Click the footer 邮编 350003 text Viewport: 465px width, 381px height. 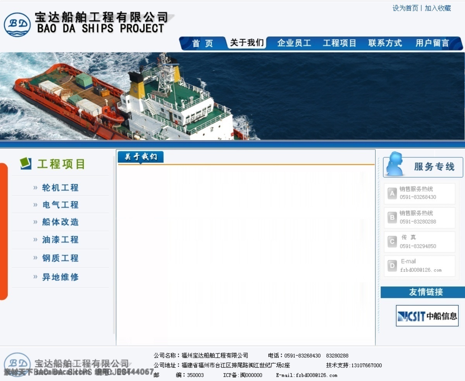point(179,375)
